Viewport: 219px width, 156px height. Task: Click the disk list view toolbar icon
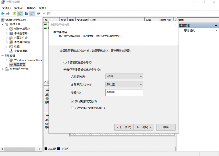point(49,13)
